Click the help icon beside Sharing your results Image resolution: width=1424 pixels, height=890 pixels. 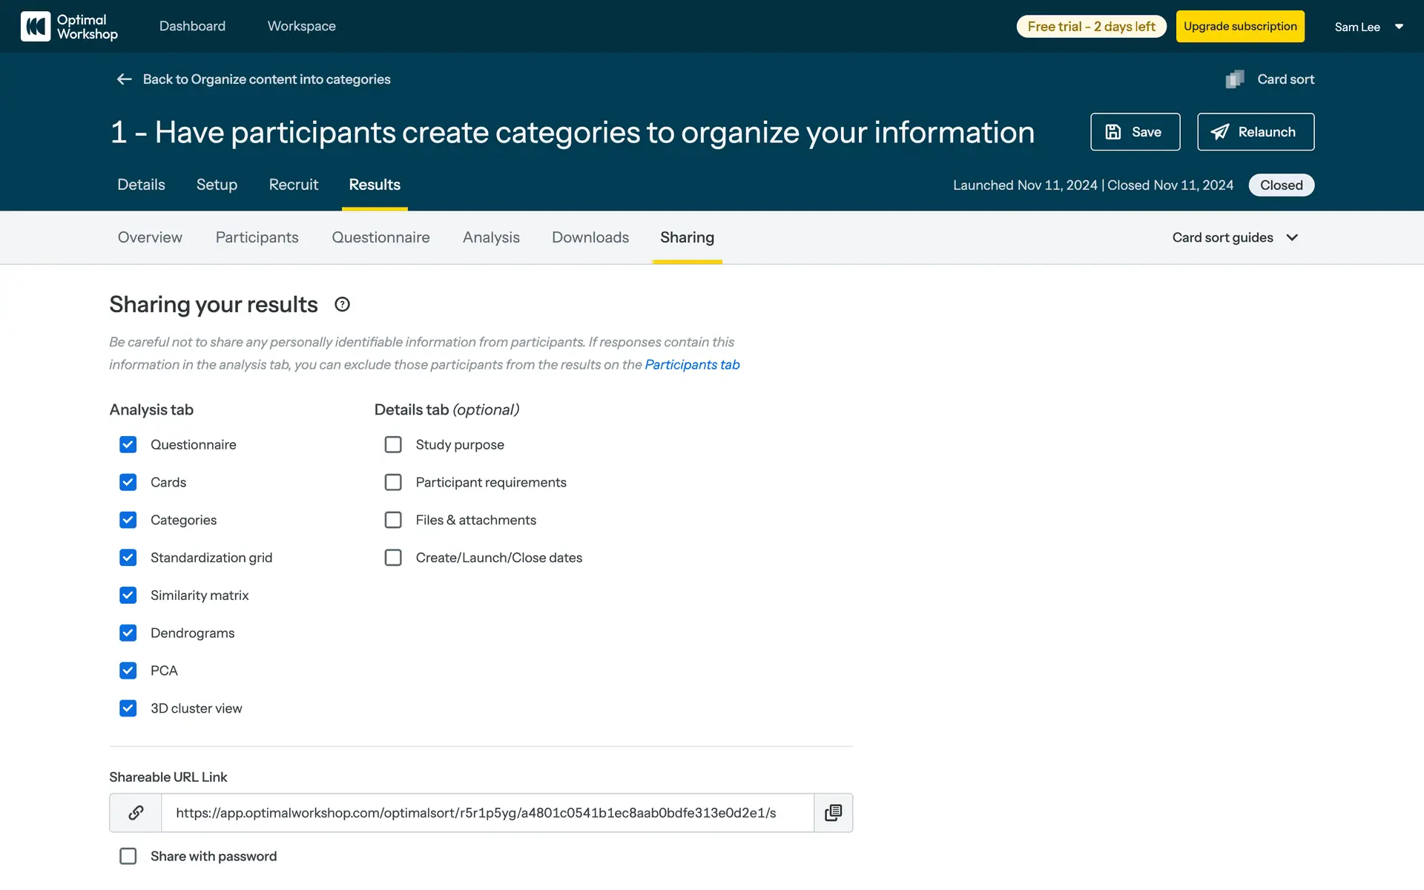342,304
